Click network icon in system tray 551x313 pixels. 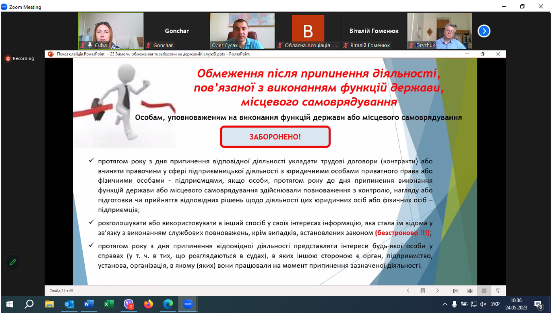[x=474, y=304]
